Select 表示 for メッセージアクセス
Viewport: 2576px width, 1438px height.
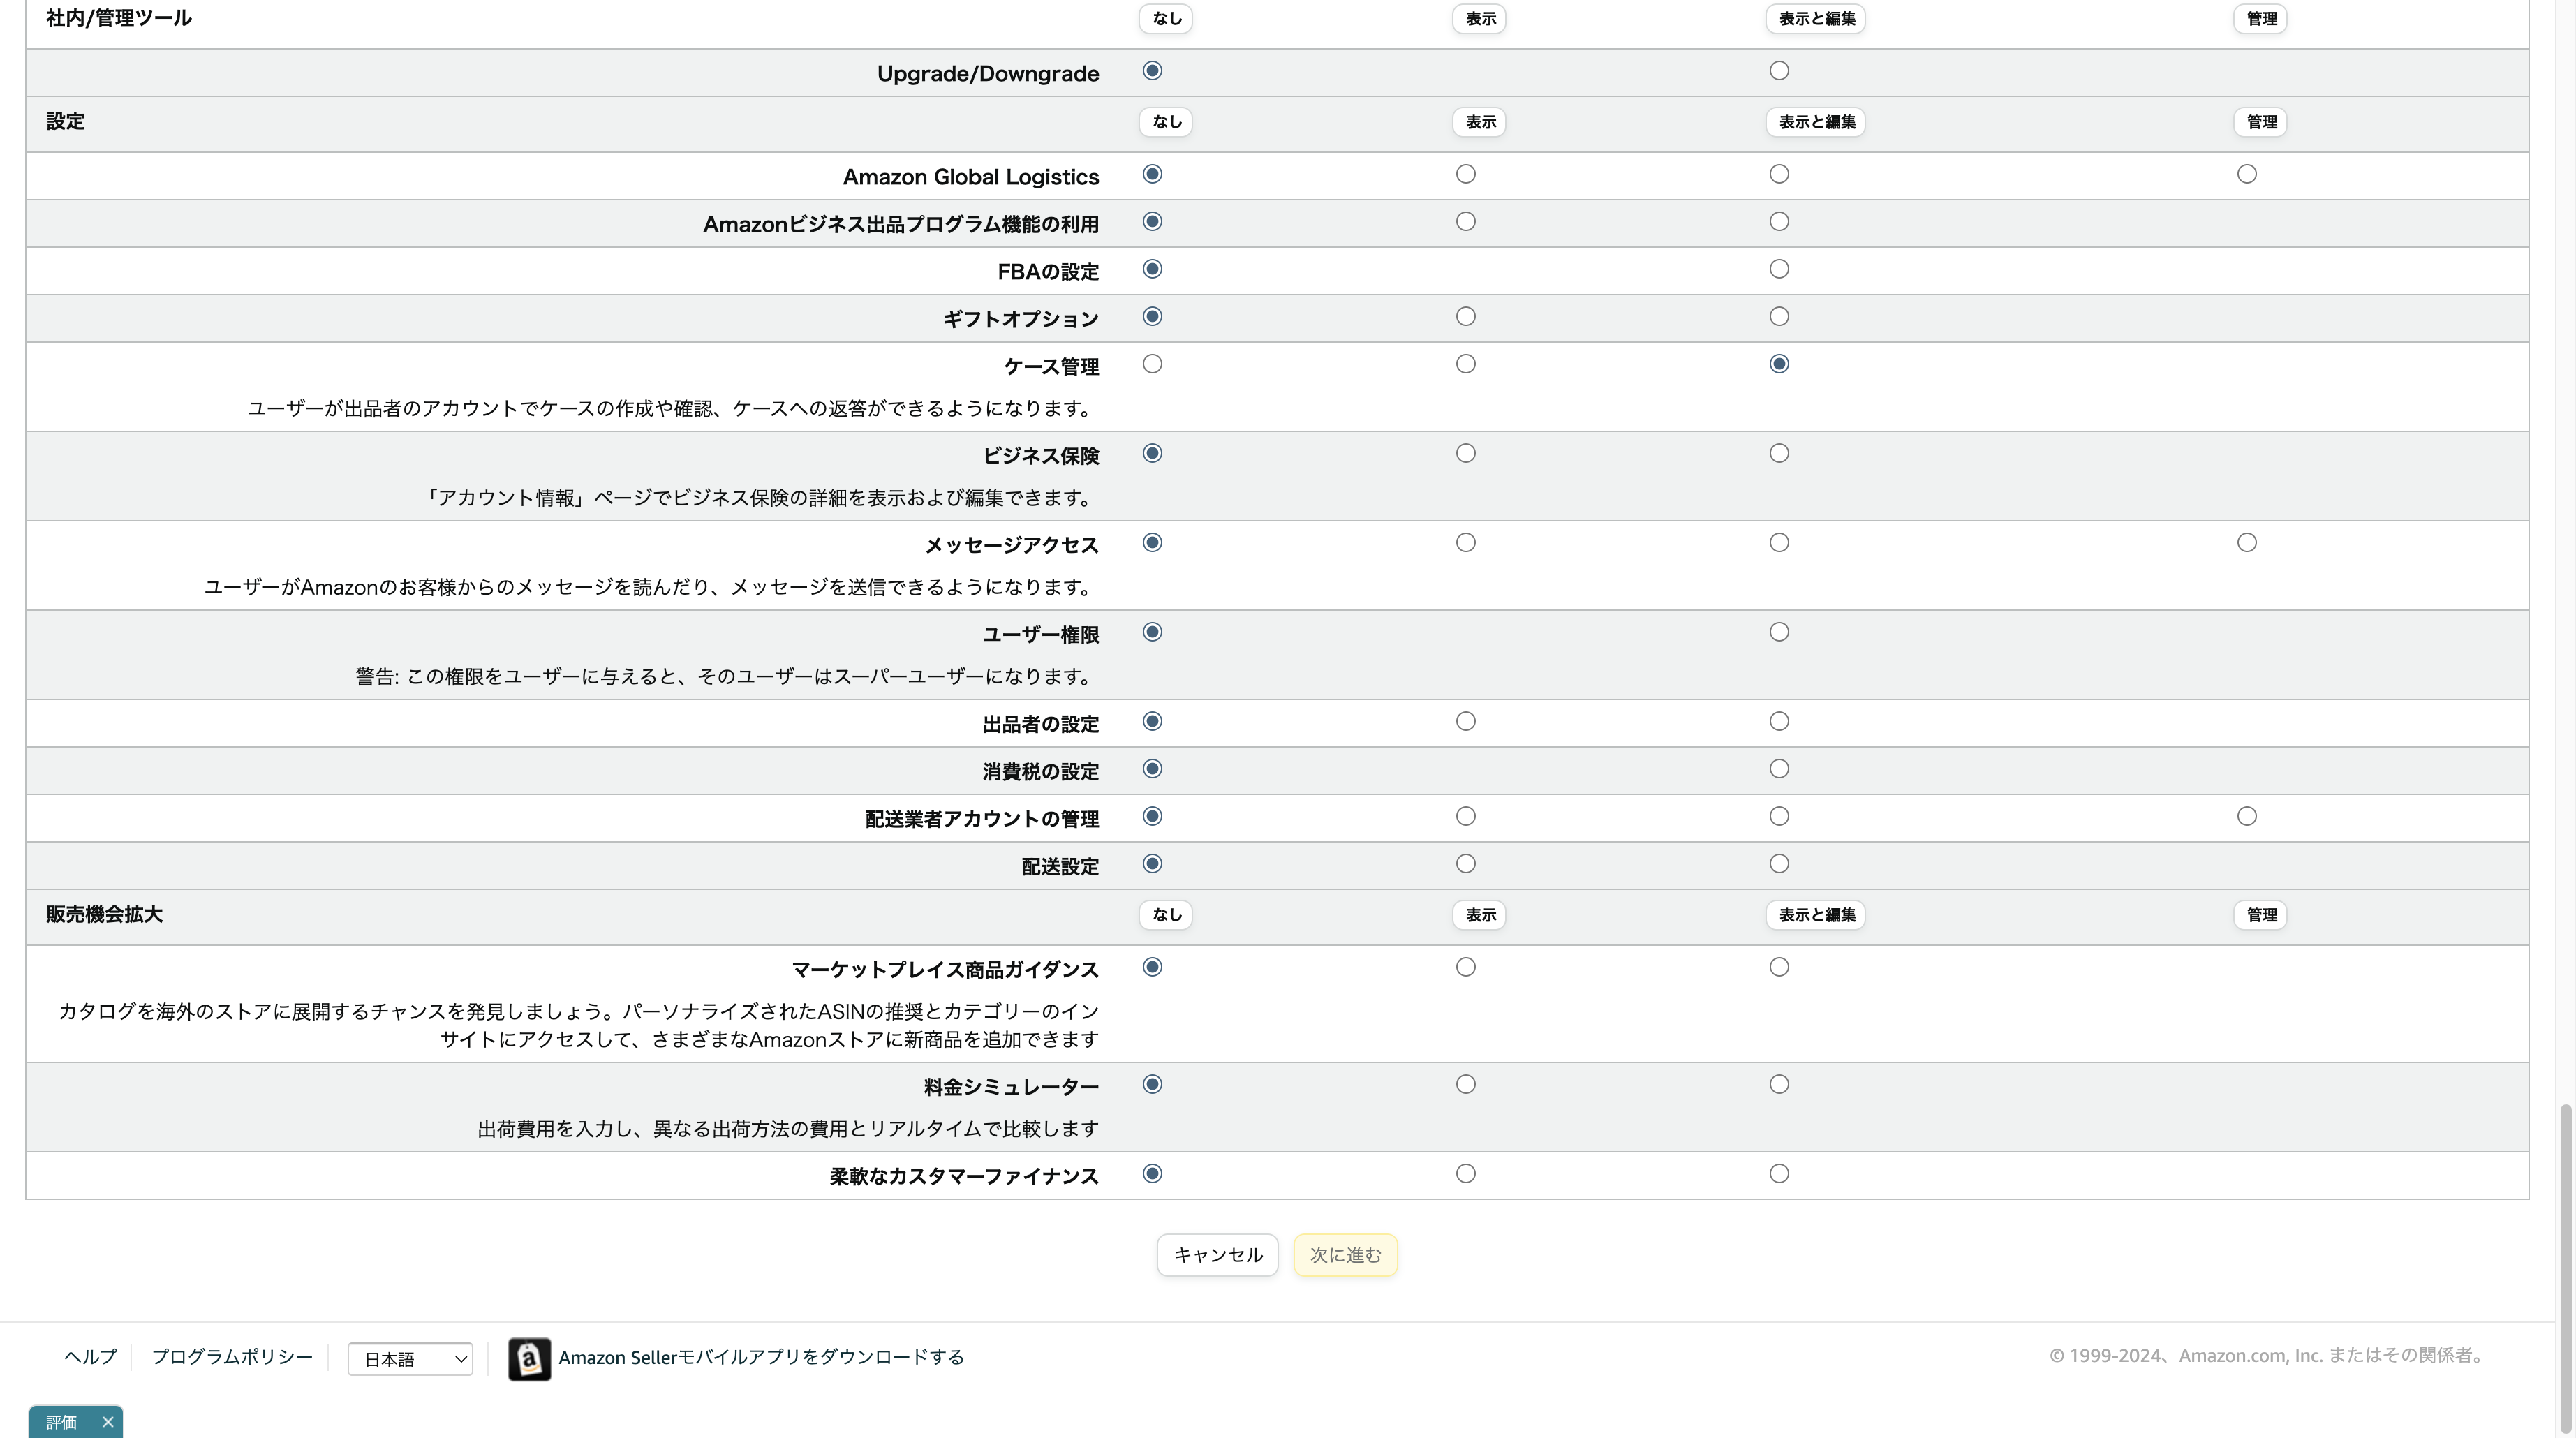(x=1466, y=542)
